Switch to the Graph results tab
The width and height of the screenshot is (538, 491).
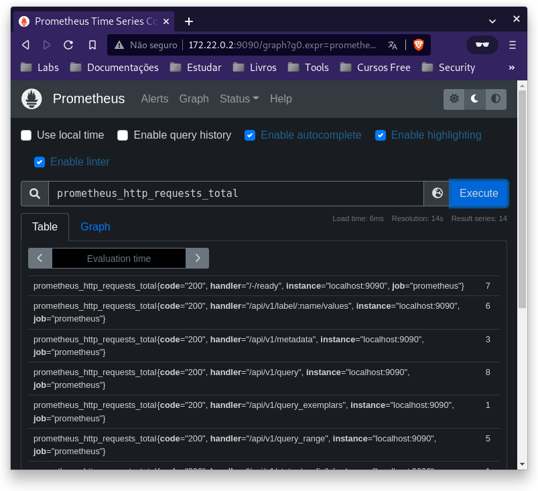click(x=95, y=227)
